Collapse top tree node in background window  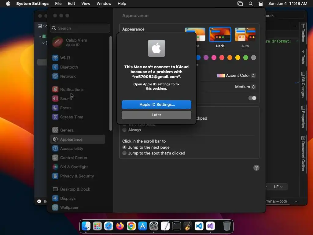click(40, 37)
